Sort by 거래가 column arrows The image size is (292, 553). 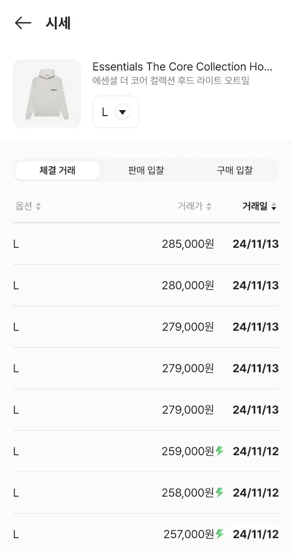coord(209,206)
